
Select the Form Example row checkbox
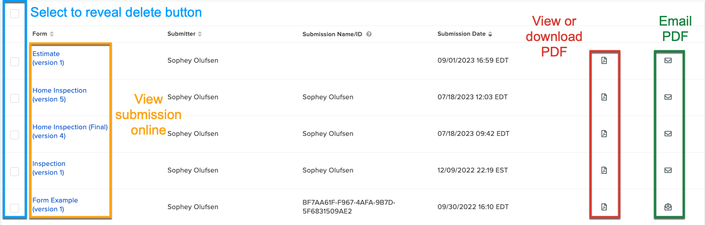(15, 208)
